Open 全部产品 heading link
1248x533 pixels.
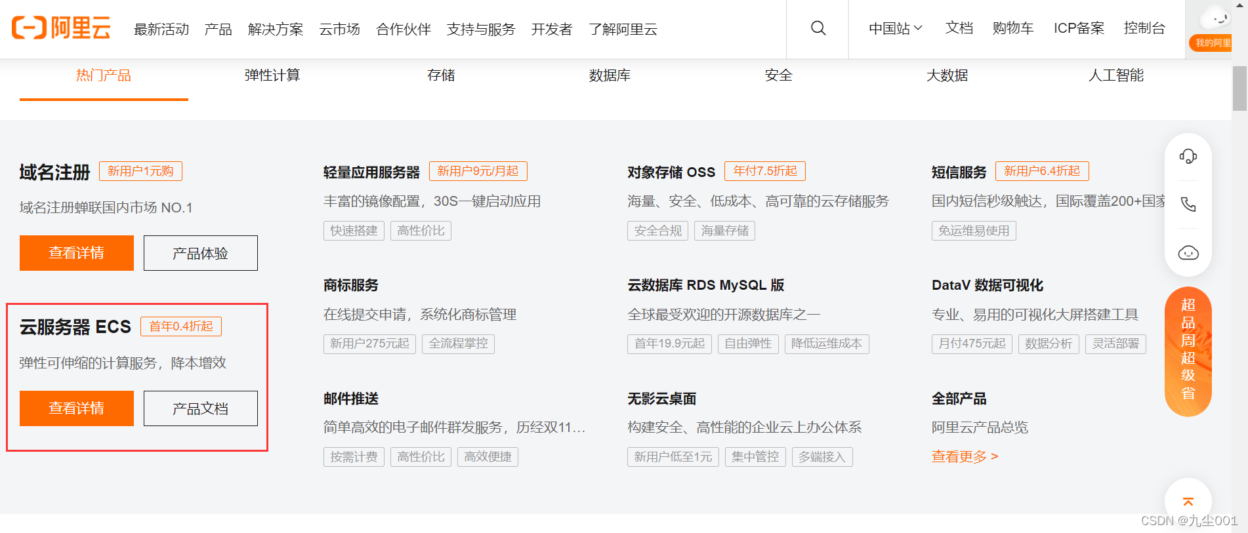point(959,399)
